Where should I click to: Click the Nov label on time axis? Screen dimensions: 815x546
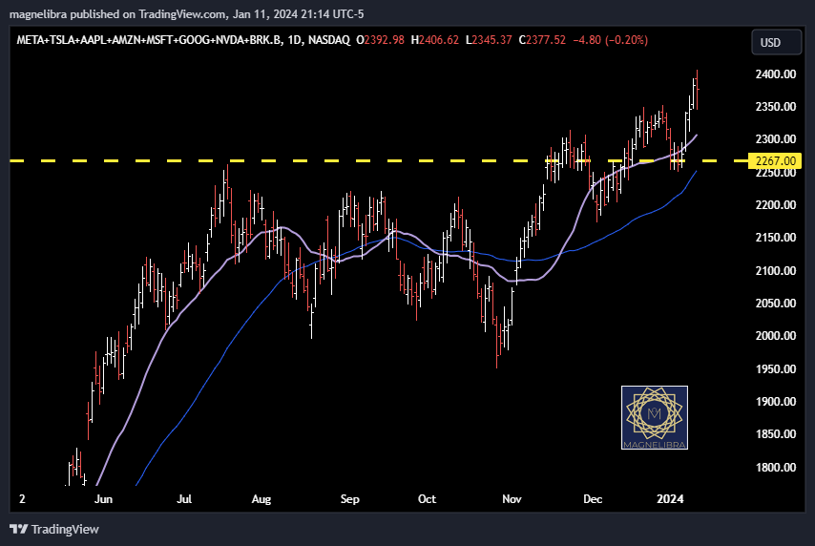pyautogui.click(x=512, y=499)
